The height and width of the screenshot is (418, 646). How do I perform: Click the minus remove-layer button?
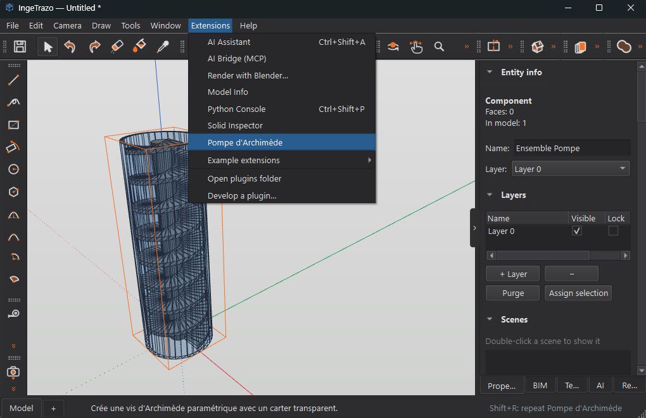point(571,274)
